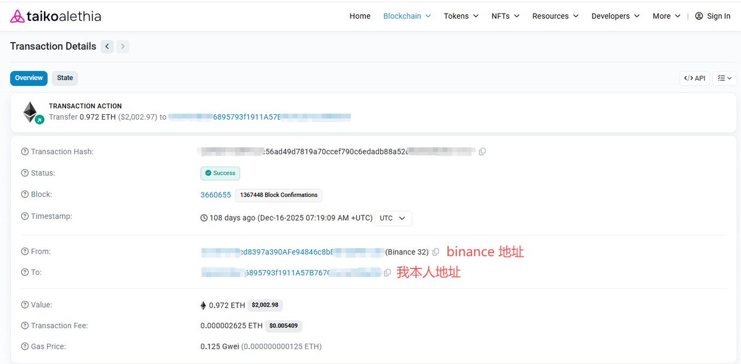Image resolution: width=741 pixels, height=364 pixels.
Task: Expand the Resources menu
Action: (555, 16)
